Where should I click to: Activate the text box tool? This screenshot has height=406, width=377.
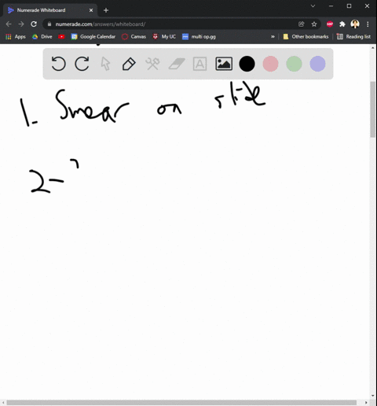click(199, 64)
